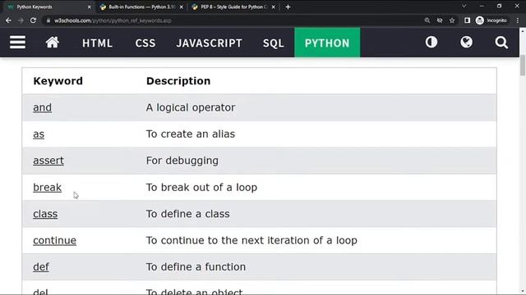
Task: Close the PEP 8 Style Guide tab
Action: click(x=274, y=7)
